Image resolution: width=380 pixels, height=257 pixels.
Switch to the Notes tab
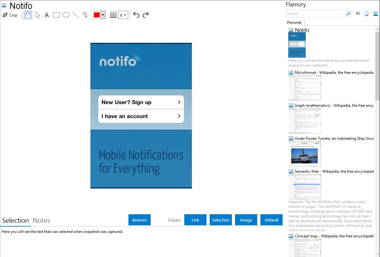pyautogui.click(x=42, y=221)
